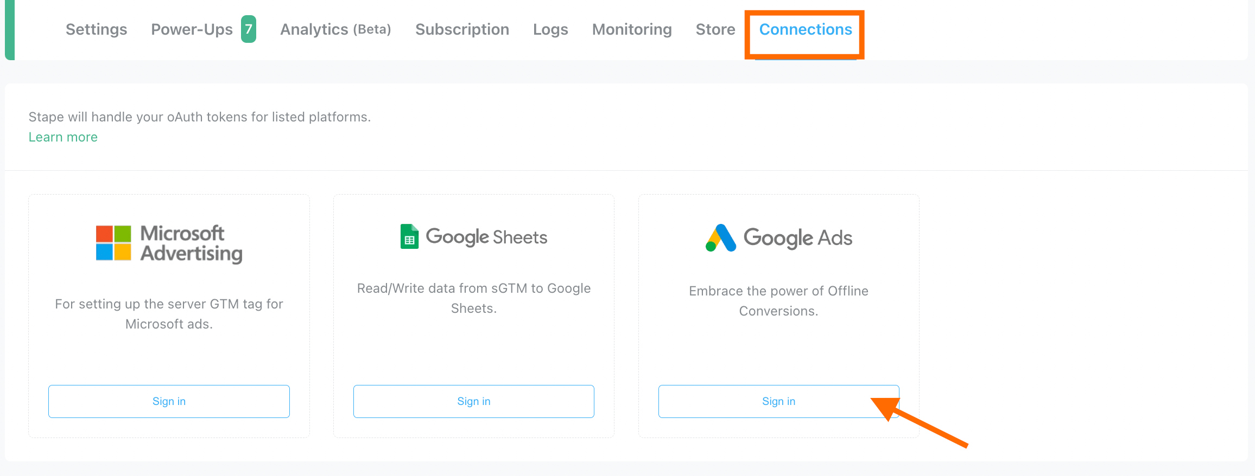Switch to the Power-Ups tab
The width and height of the screenshot is (1255, 476).
(x=192, y=29)
